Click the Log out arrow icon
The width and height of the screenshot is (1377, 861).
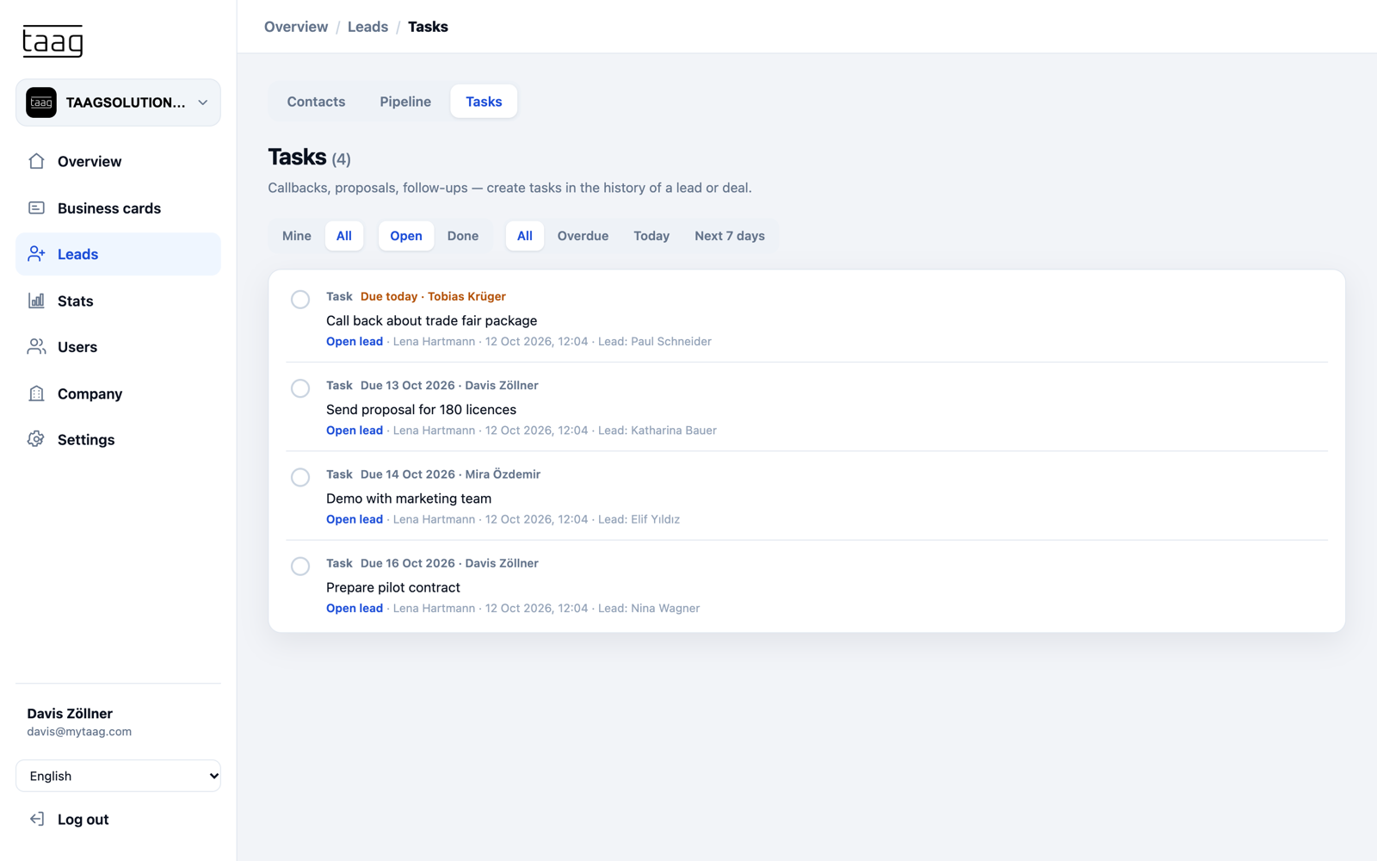pyautogui.click(x=36, y=819)
